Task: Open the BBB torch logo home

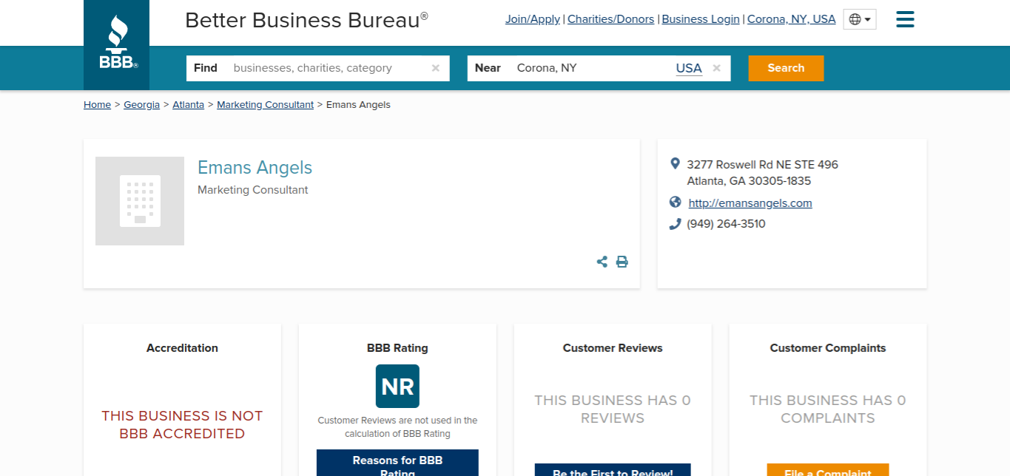Action: (116, 44)
